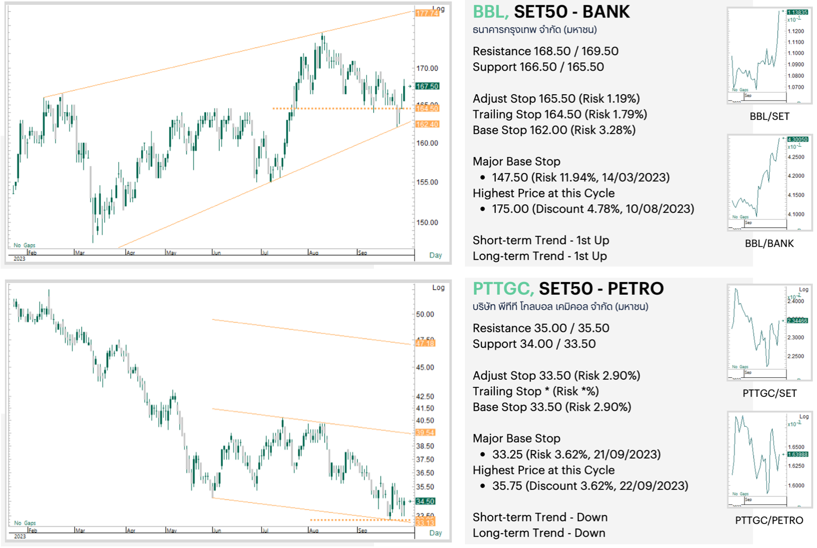Click the 39.54 trendline price tag
Image resolution: width=817 pixels, height=548 pixels.
pyautogui.click(x=426, y=433)
